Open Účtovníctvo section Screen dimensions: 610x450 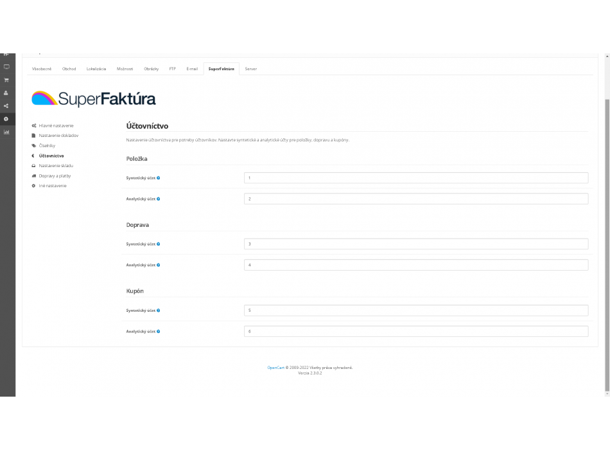[x=51, y=156]
